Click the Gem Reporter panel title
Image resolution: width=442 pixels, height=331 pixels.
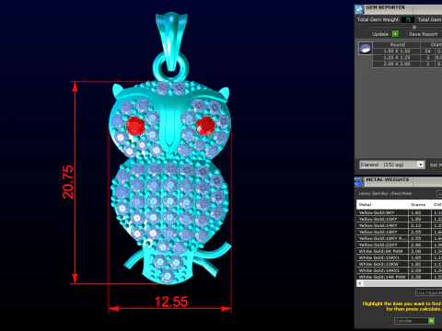pos(385,7)
